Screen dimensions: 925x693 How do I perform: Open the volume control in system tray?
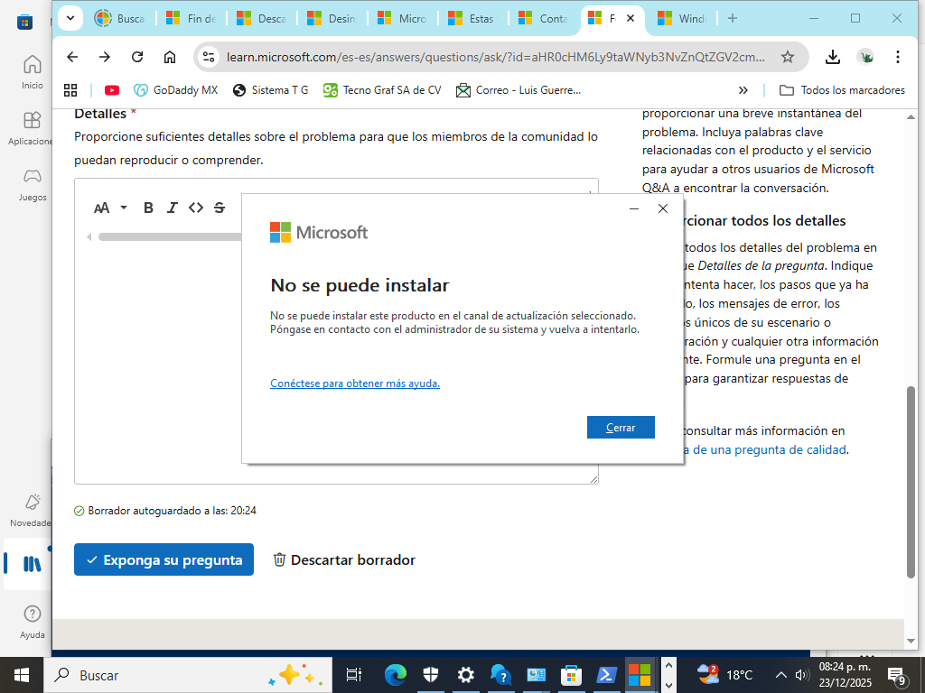click(802, 675)
